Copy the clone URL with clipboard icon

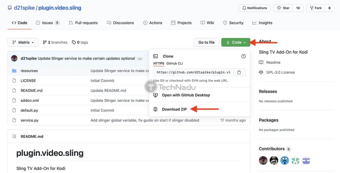239,72
